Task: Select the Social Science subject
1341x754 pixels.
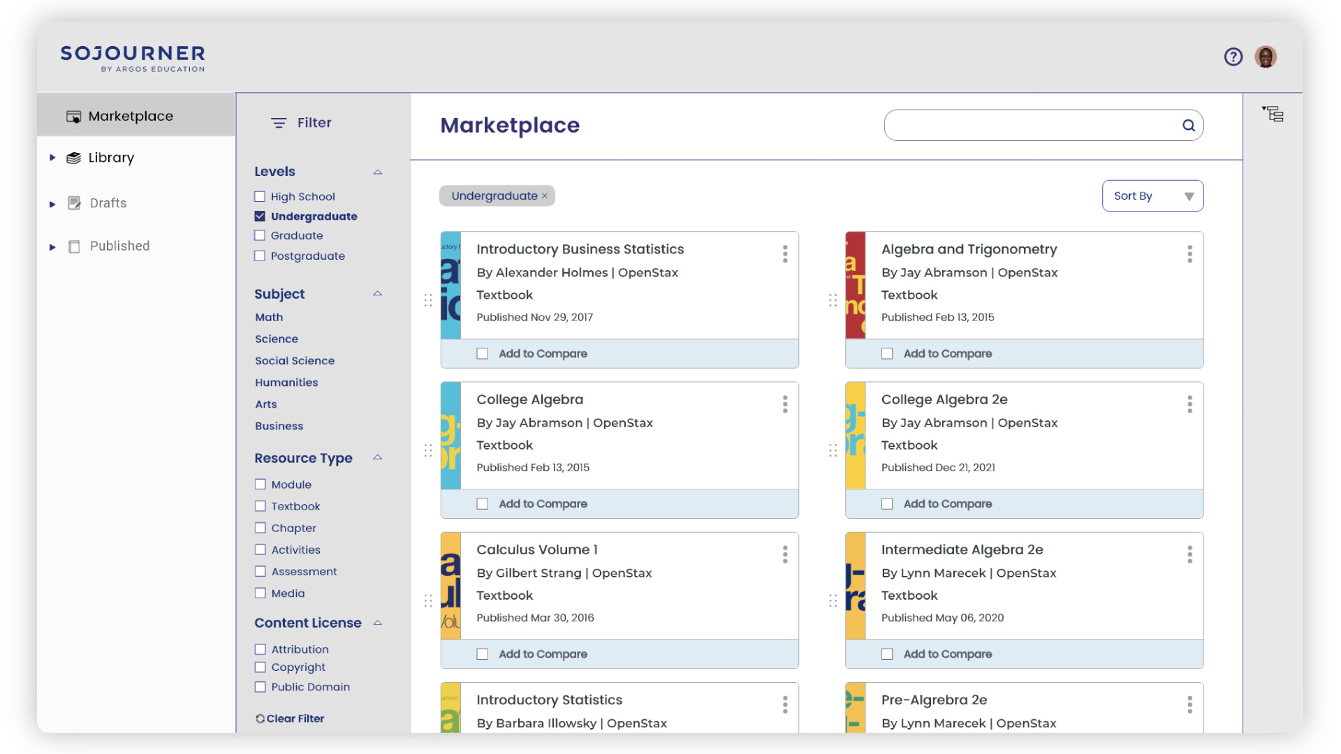Action: pos(295,360)
